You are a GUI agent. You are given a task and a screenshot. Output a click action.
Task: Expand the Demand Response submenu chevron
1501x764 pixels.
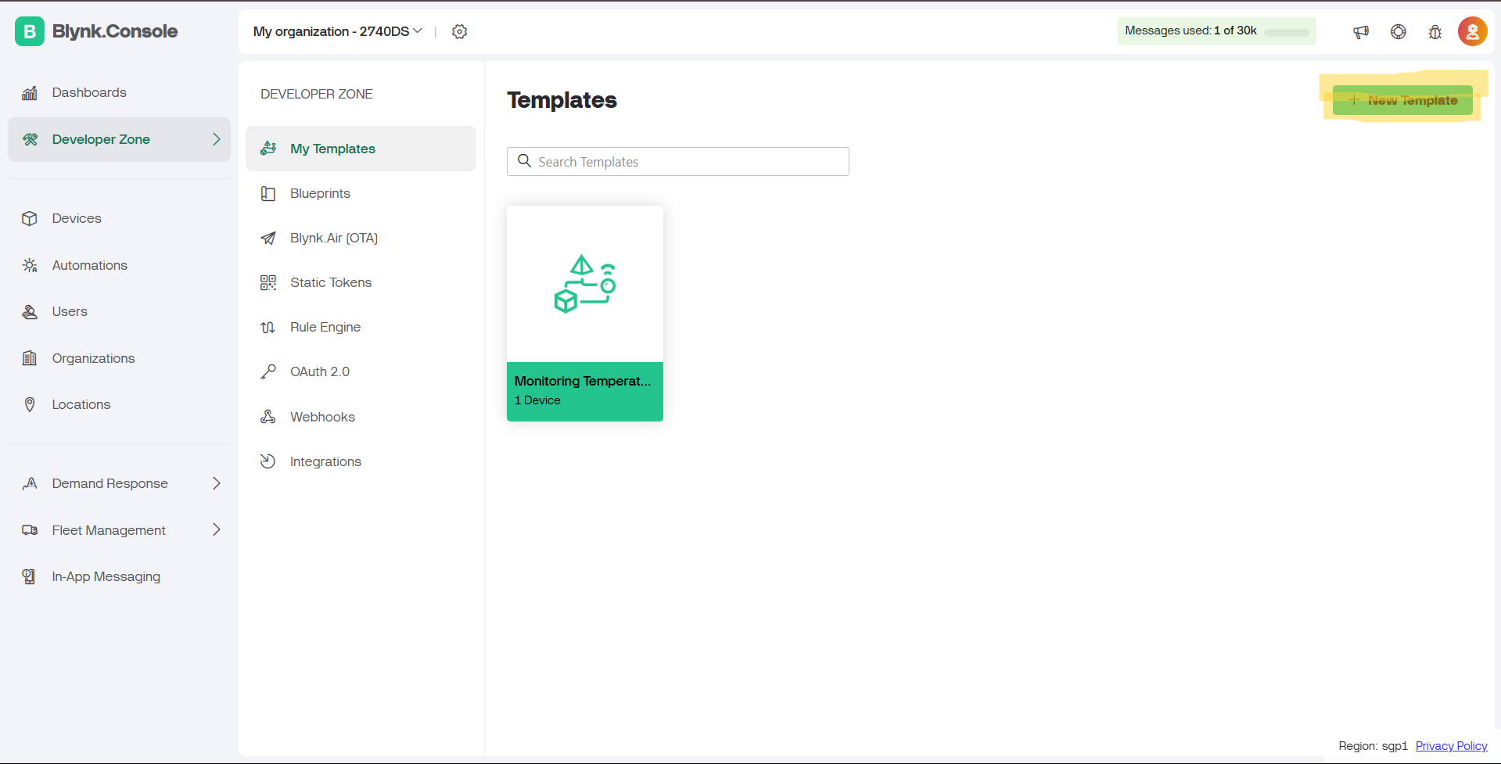click(217, 483)
